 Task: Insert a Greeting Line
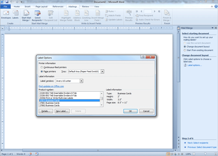[x=86, y=16]
